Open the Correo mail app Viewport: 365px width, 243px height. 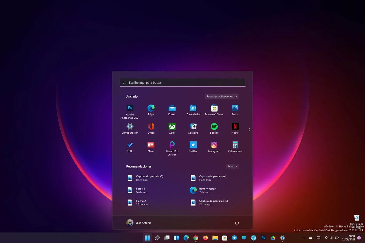(x=172, y=110)
